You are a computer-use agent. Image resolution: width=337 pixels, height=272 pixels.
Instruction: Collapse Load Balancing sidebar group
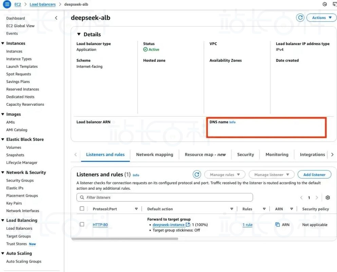tap(3, 220)
